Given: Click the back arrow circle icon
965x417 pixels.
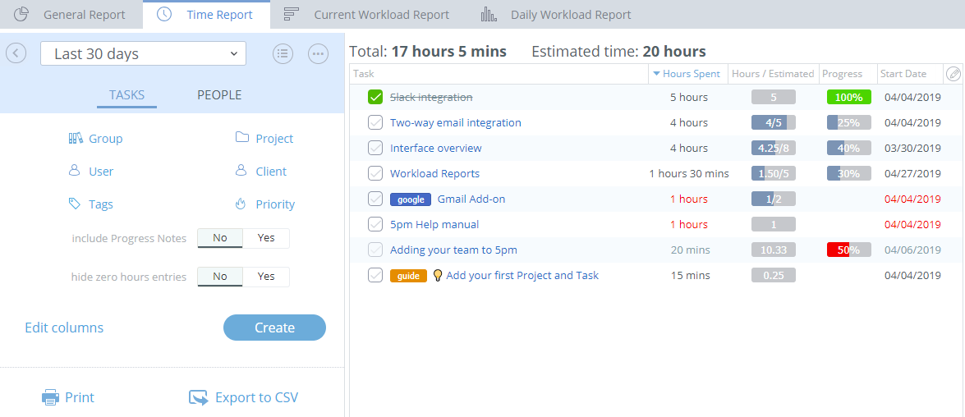Looking at the screenshot, I should [x=16, y=53].
